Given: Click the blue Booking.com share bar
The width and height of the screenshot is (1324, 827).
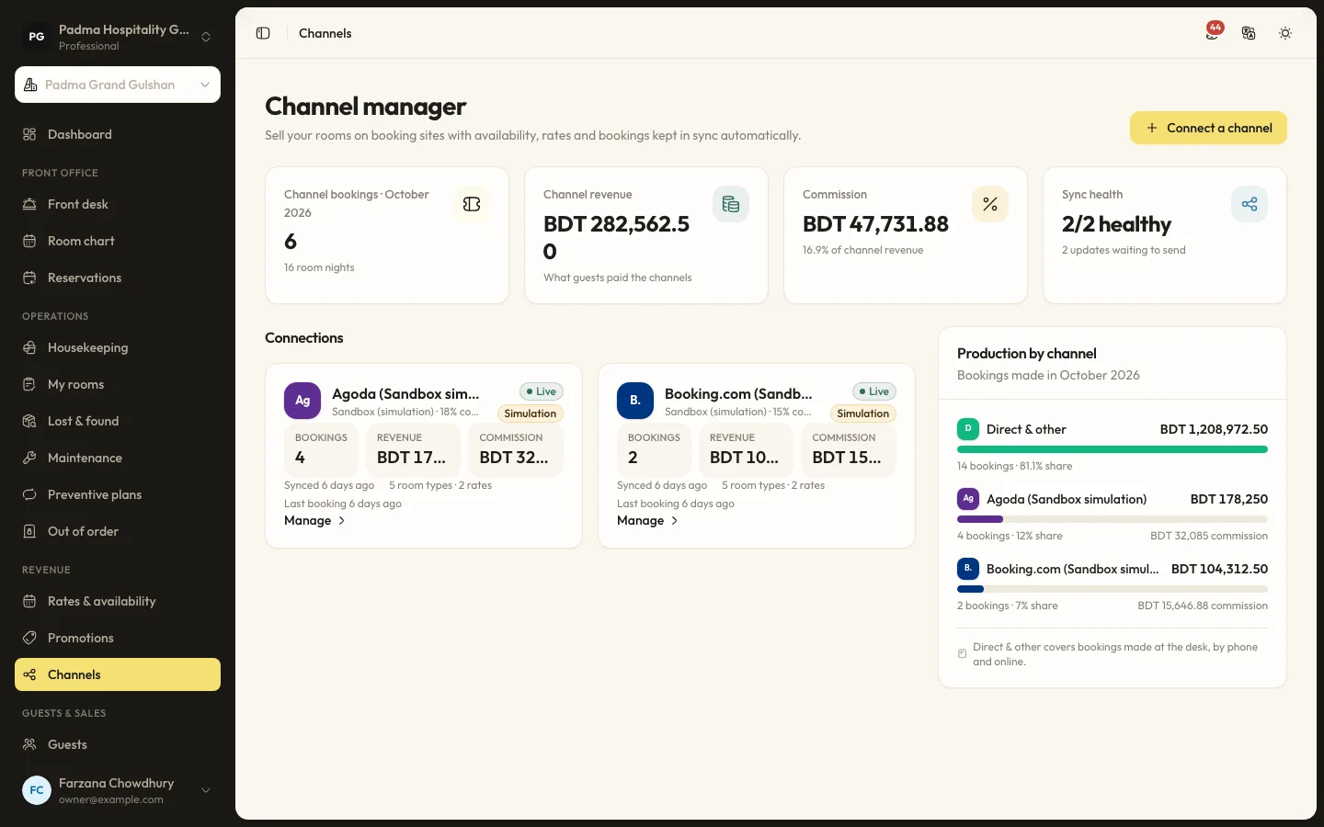Looking at the screenshot, I should coord(971,589).
